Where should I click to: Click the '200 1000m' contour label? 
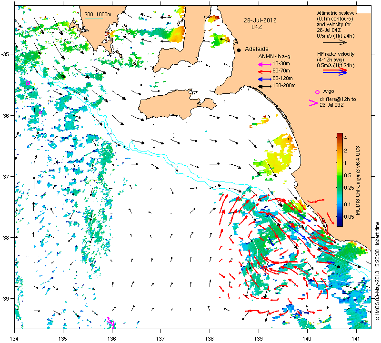click(98, 14)
